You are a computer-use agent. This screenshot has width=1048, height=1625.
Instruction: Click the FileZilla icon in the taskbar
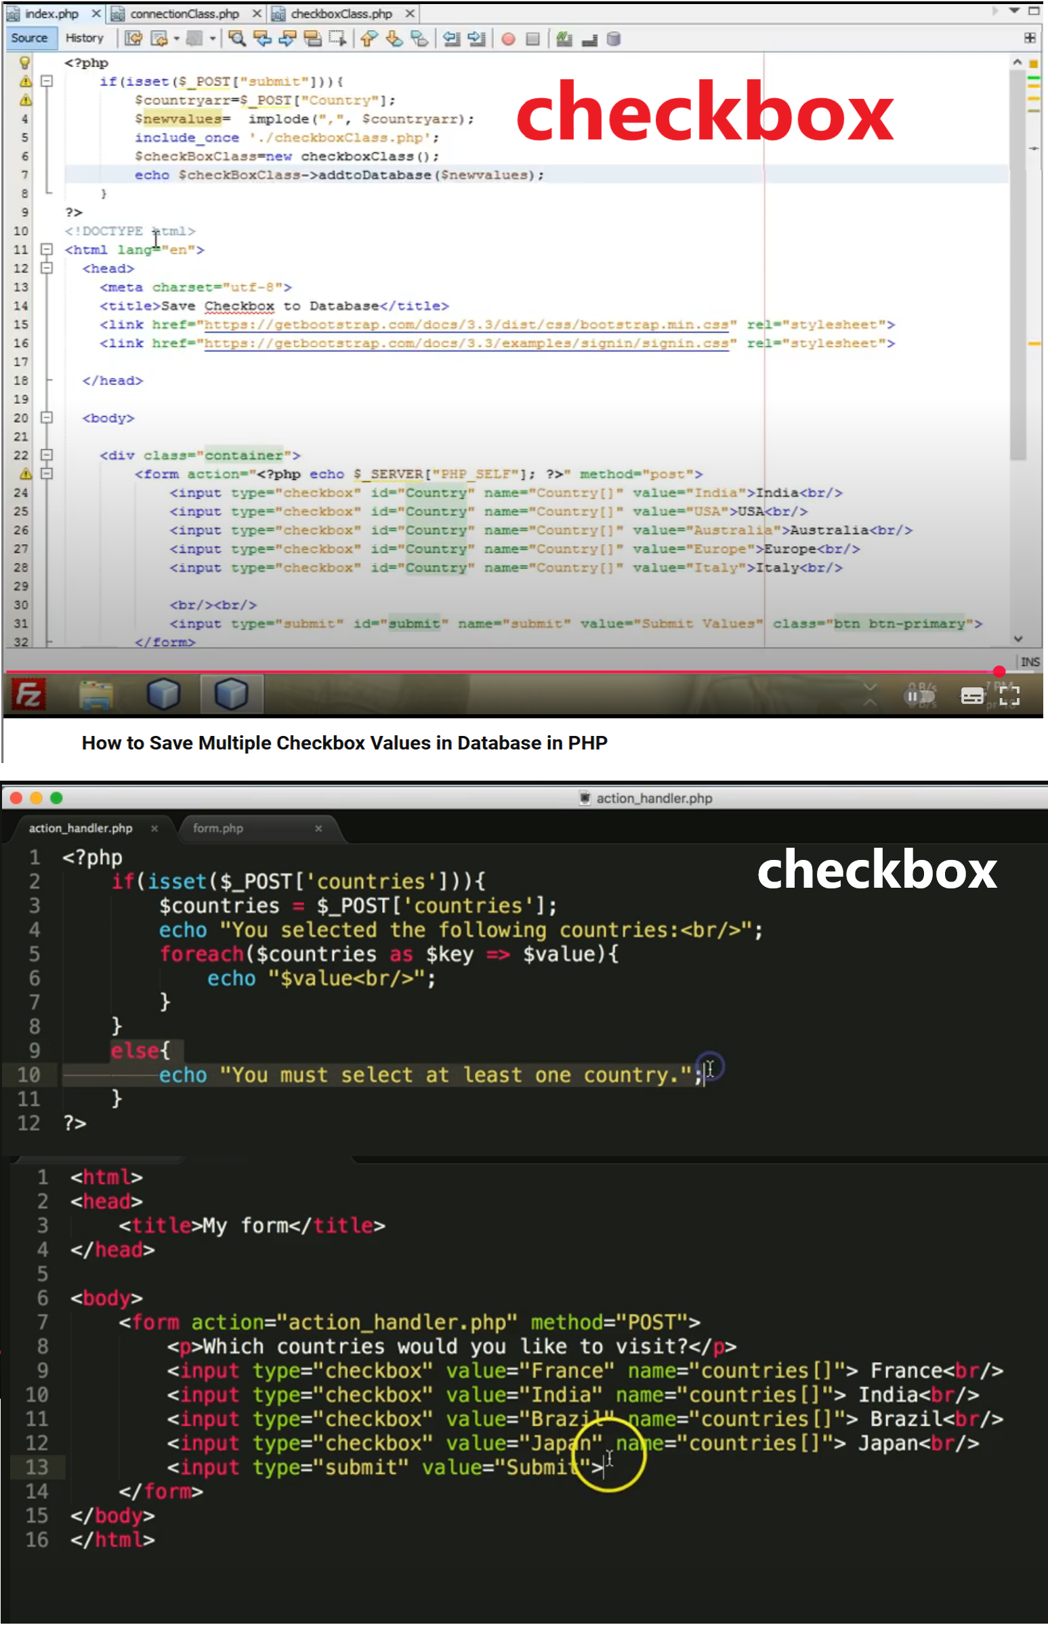(28, 695)
